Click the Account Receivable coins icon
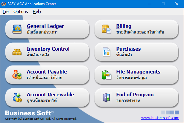 [17, 97]
